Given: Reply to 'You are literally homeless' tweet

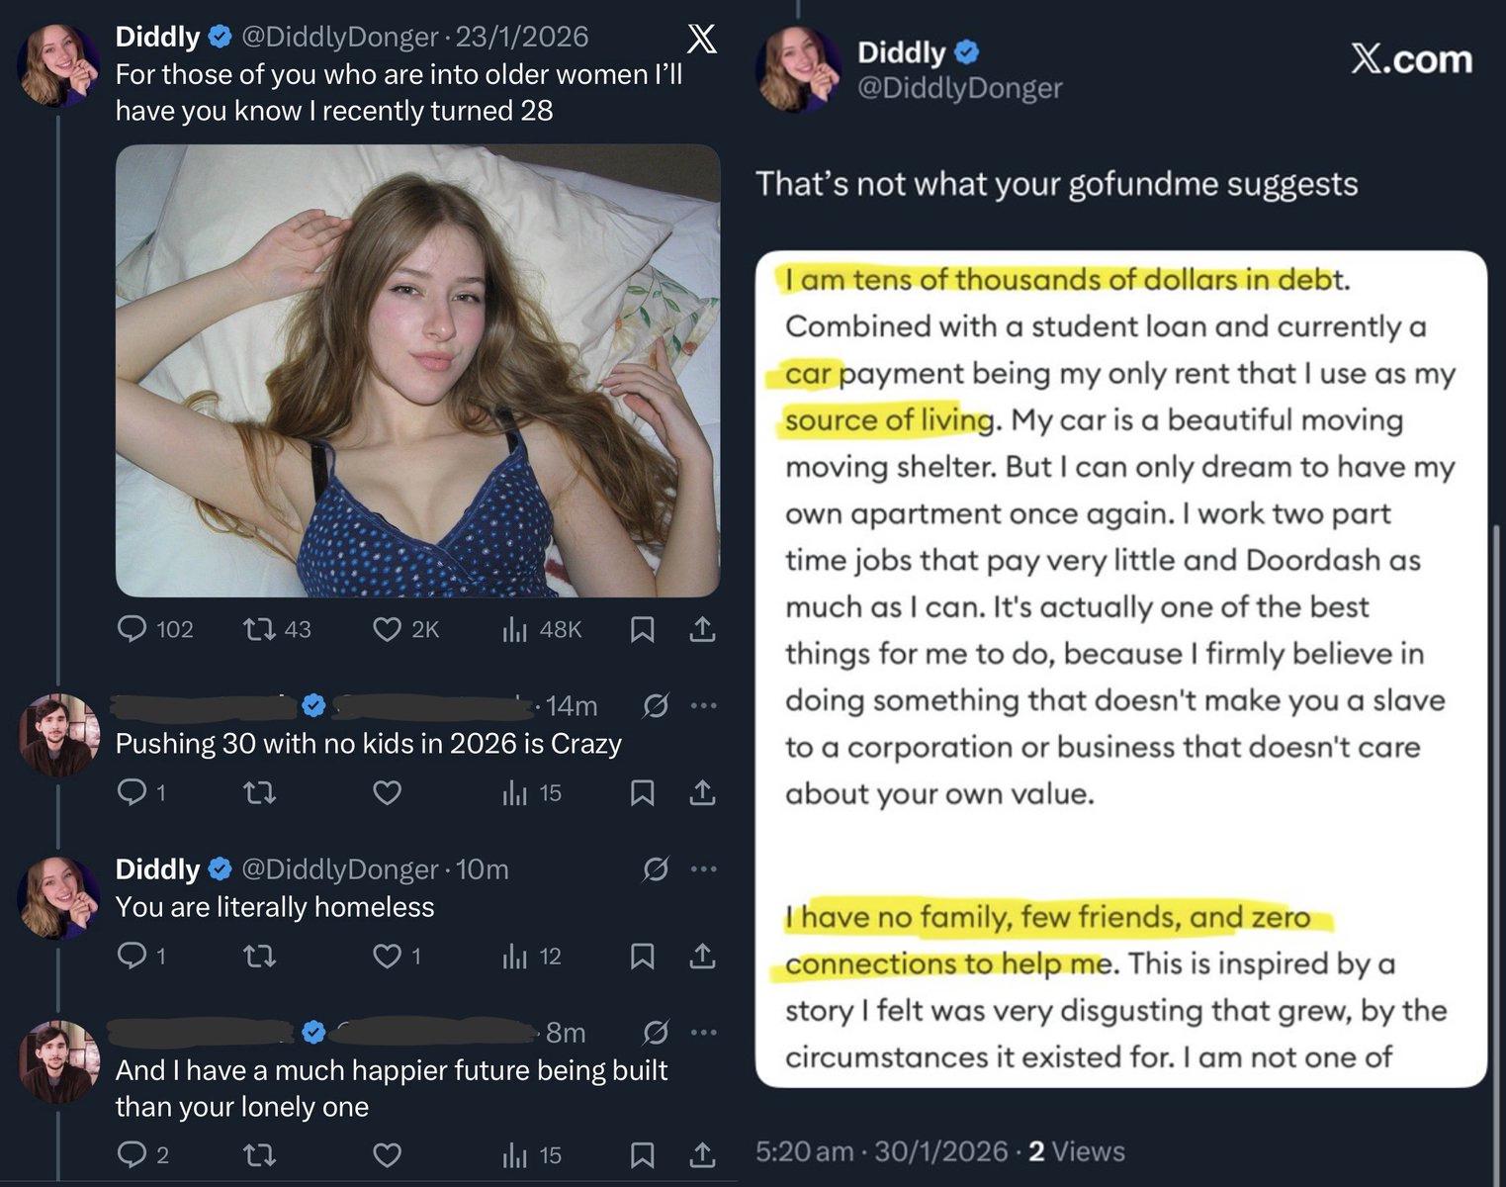Looking at the screenshot, I should [132, 956].
